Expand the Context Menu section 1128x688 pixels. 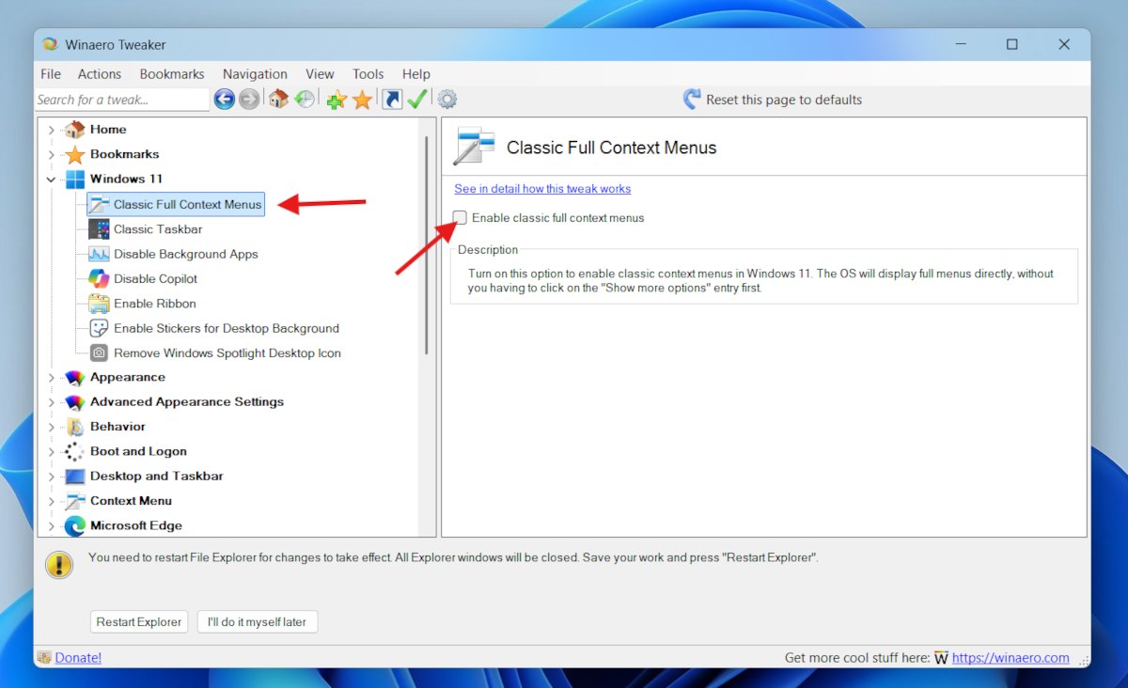coord(54,500)
